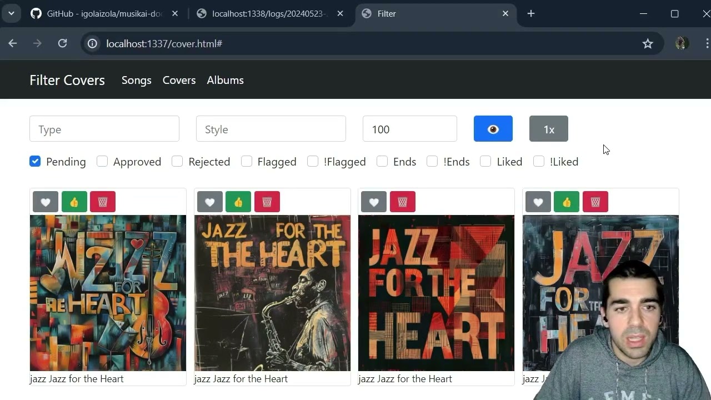Image resolution: width=711 pixels, height=400 pixels.
Task: Enable the Approved filter checkbox
Action: pyautogui.click(x=102, y=161)
